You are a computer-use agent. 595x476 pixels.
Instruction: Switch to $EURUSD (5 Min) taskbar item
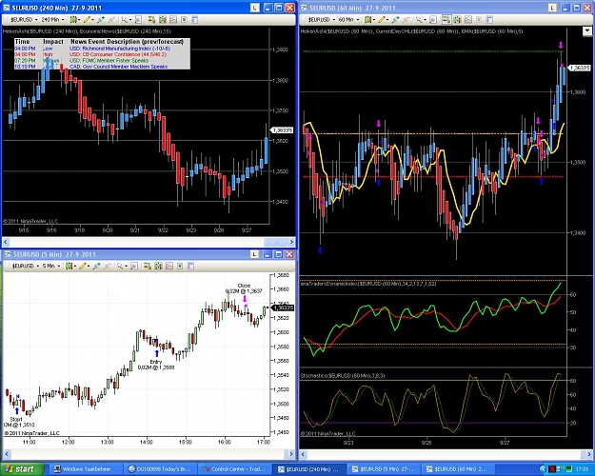coord(384,469)
